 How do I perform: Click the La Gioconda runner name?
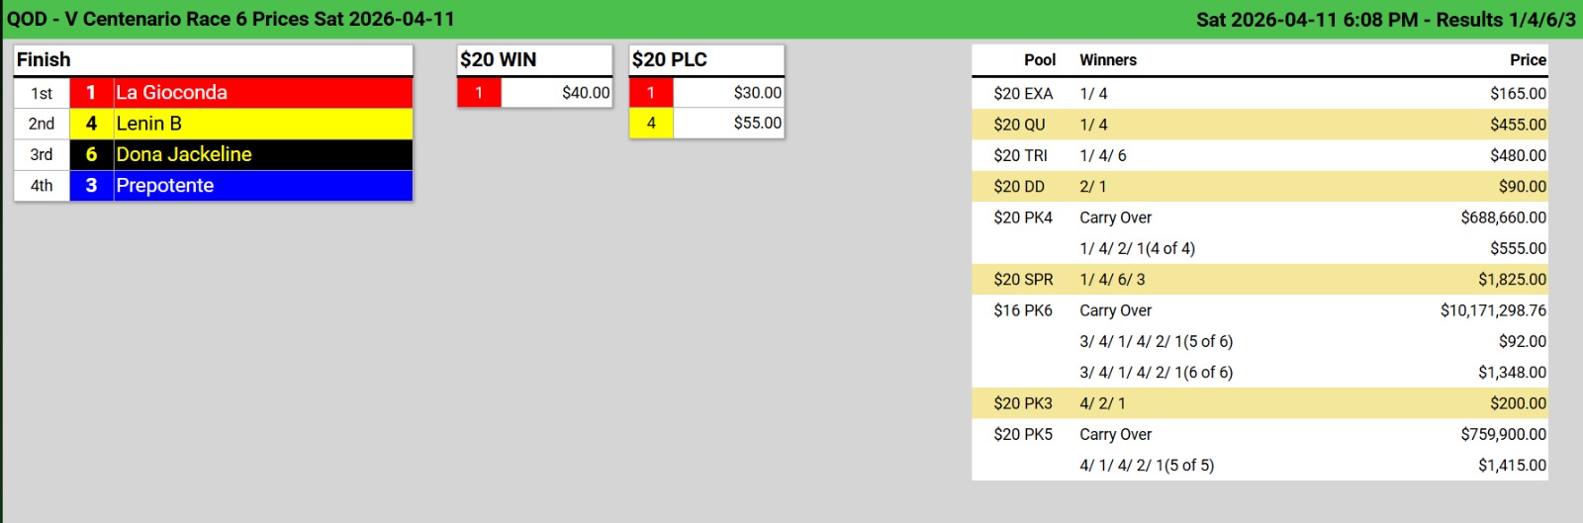point(172,93)
